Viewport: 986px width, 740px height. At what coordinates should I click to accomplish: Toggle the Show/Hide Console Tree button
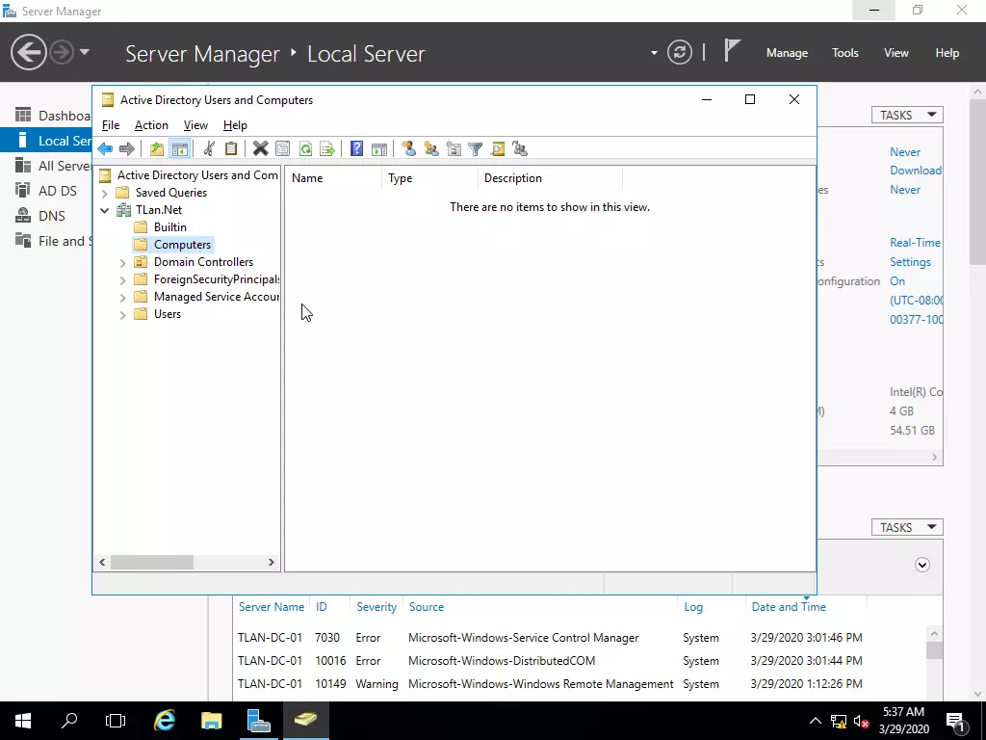pos(179,148)
